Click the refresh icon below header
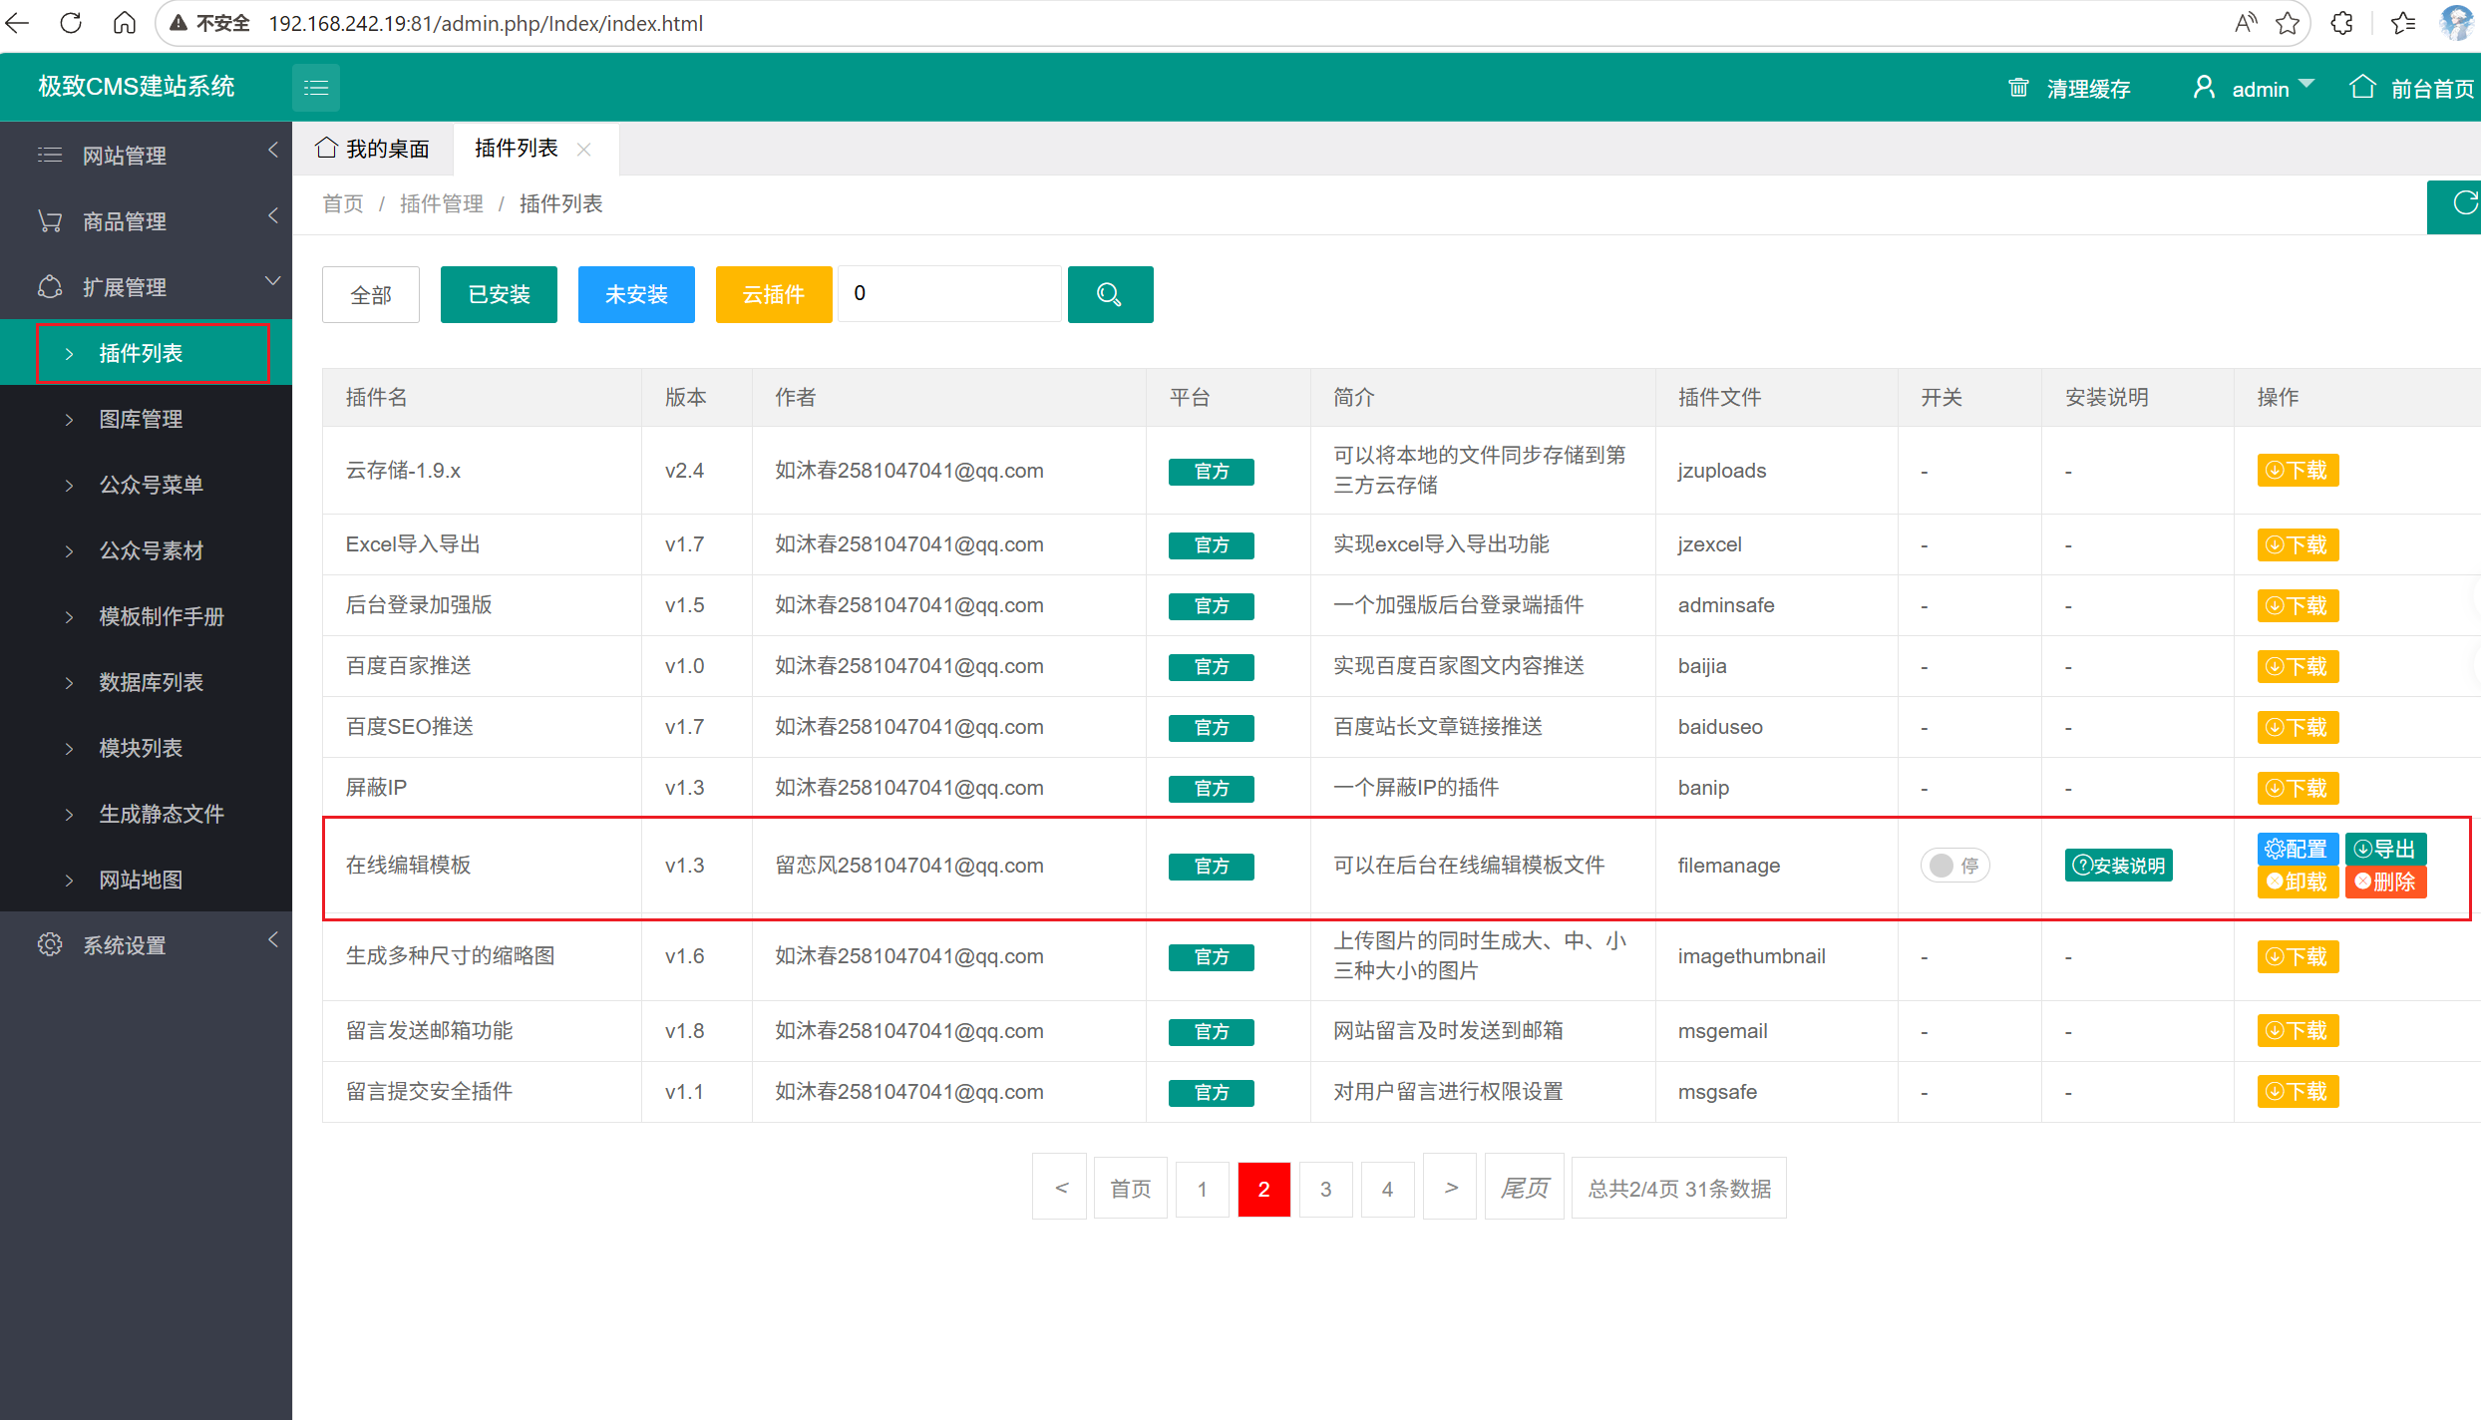The image size is (2481, 1420). pos(2463,204)
